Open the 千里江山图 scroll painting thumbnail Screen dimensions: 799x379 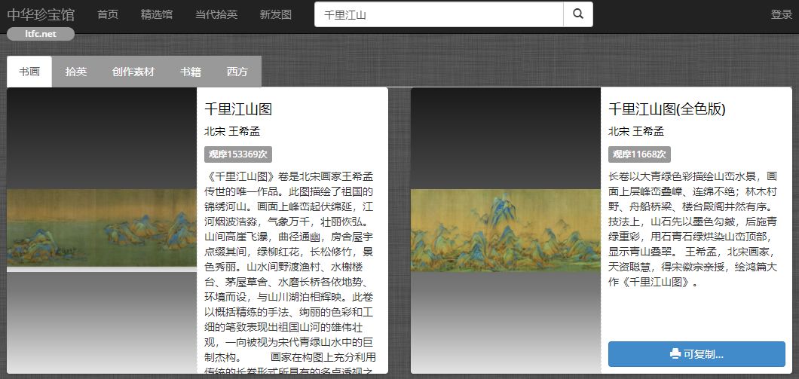tap(102, 229)
